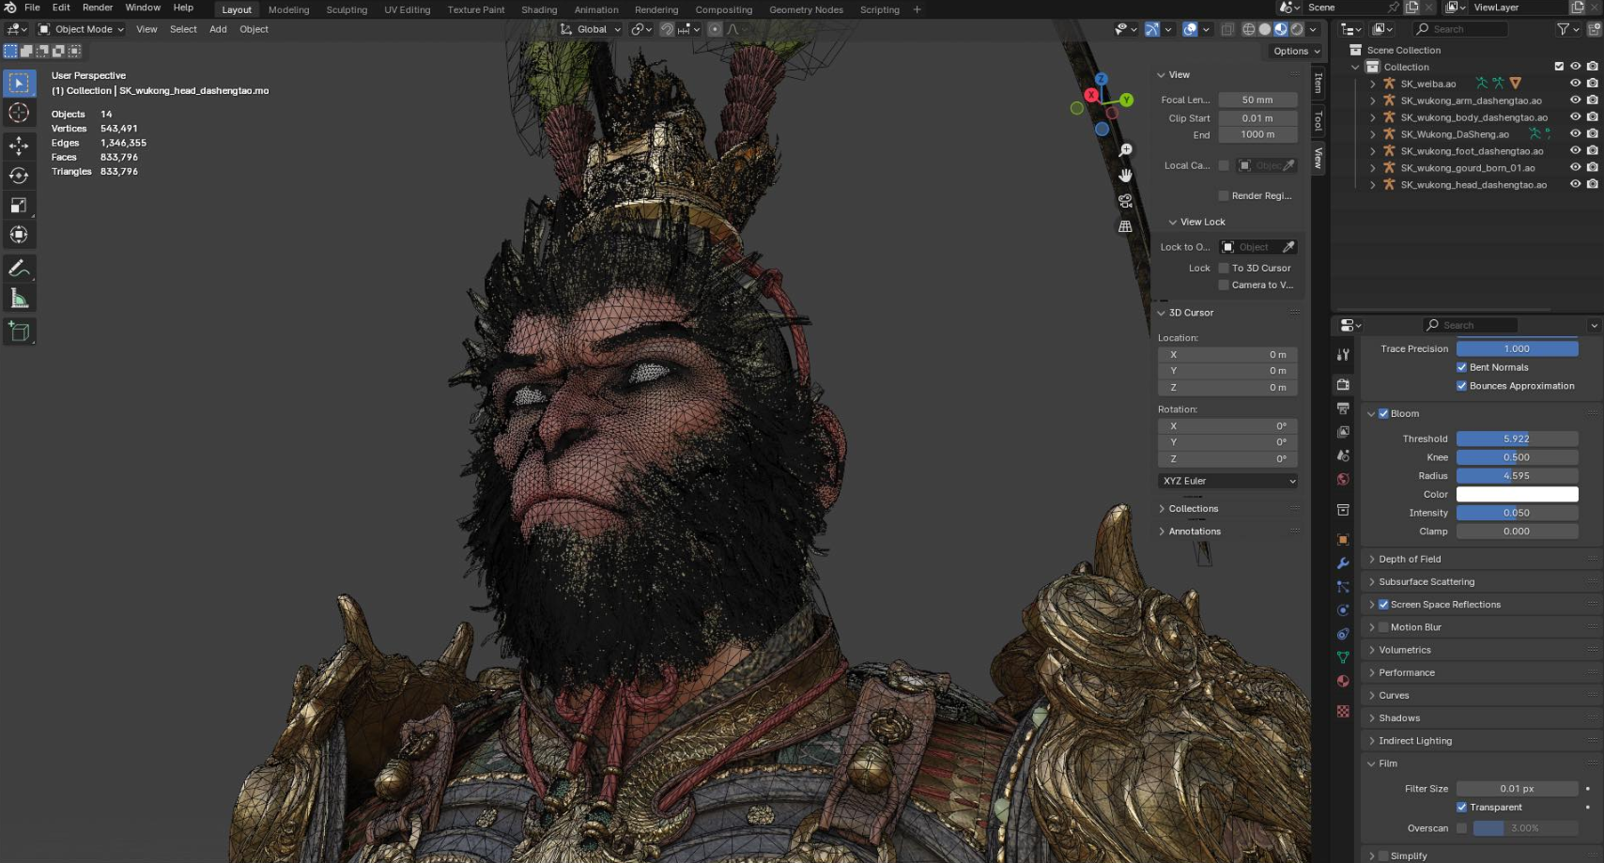The image size is (1604, 863).
Task: Adjust the Bloom Threshold slider
Action: pyautogui.click(x=1517, y=439)
